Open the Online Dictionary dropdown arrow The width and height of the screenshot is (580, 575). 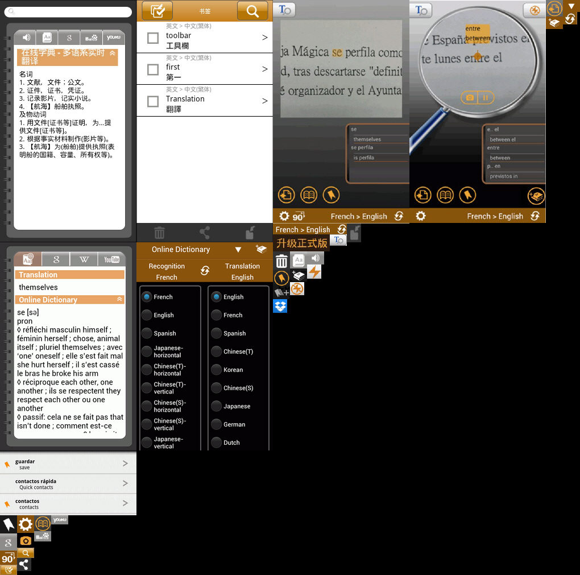pyautogui.click(x=238, y=250)
